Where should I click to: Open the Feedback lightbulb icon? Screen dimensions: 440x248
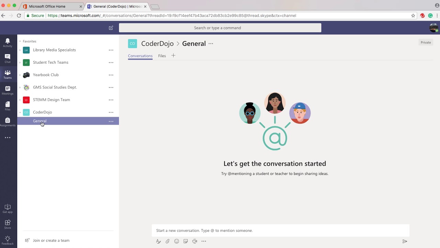click(8, 240)
